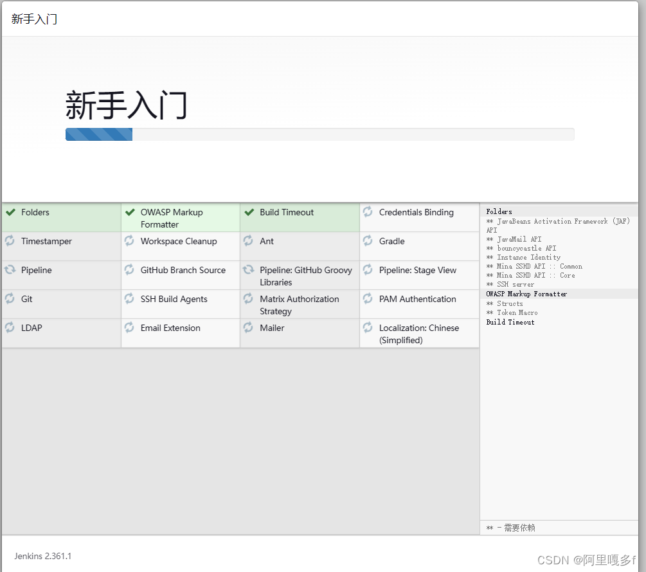The width and height of the screenshot is (646, 572).
Task: Click the spinner icon beside Credentials Binding
Action: (367, 212)
